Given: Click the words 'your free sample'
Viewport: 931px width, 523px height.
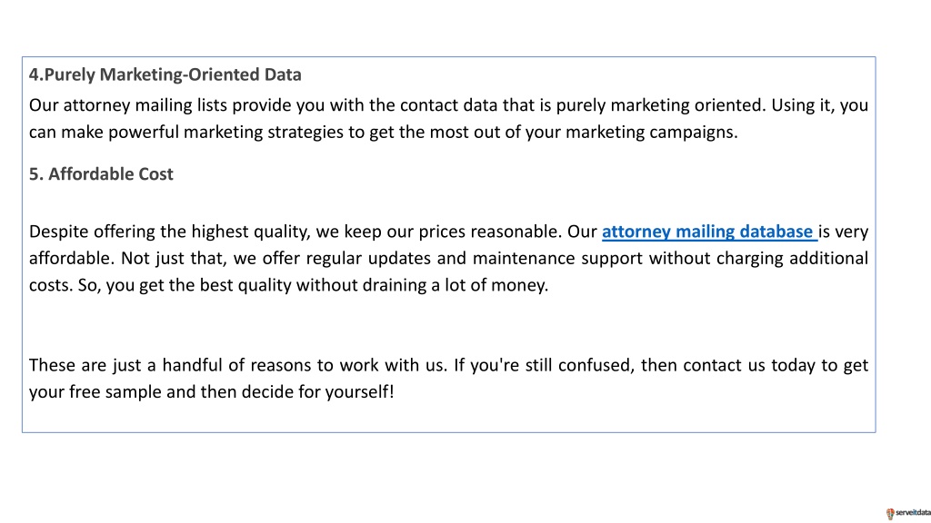Looking at the screenshot, I should point(95,392).
